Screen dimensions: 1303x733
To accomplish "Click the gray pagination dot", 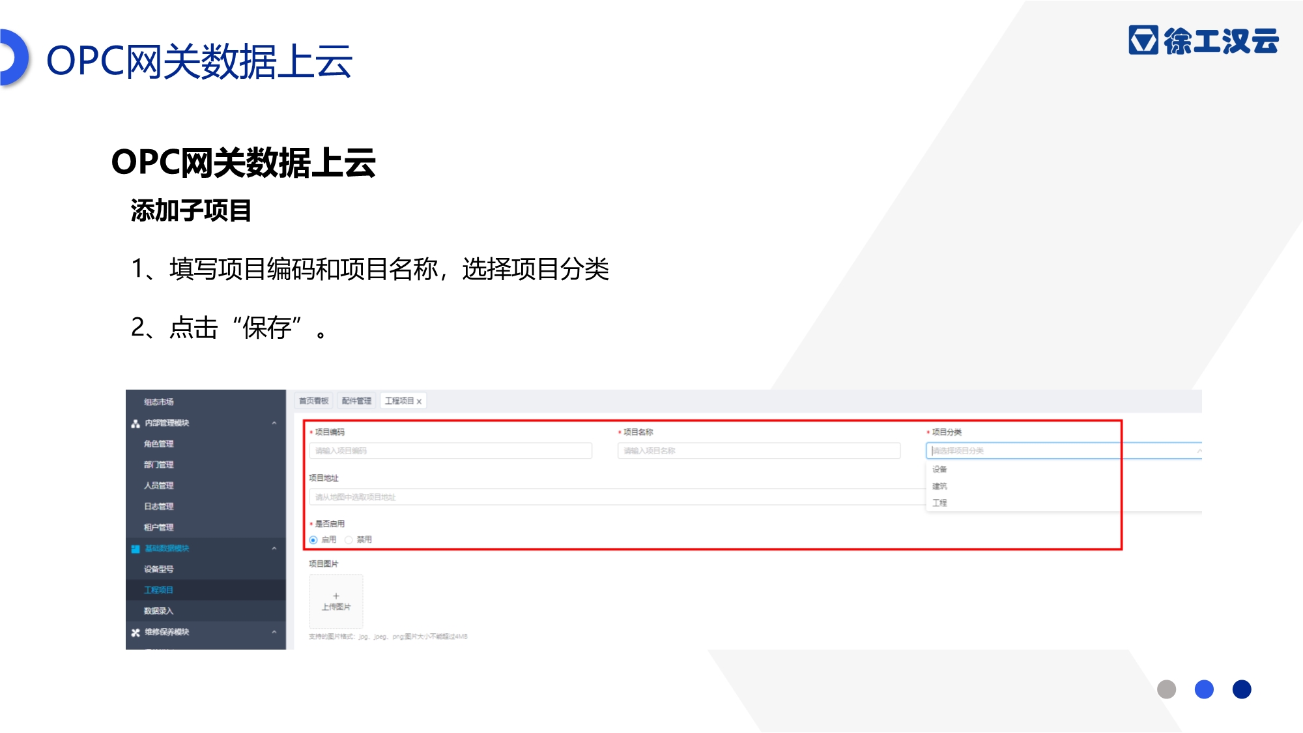I will click(x=1166, y=689).
